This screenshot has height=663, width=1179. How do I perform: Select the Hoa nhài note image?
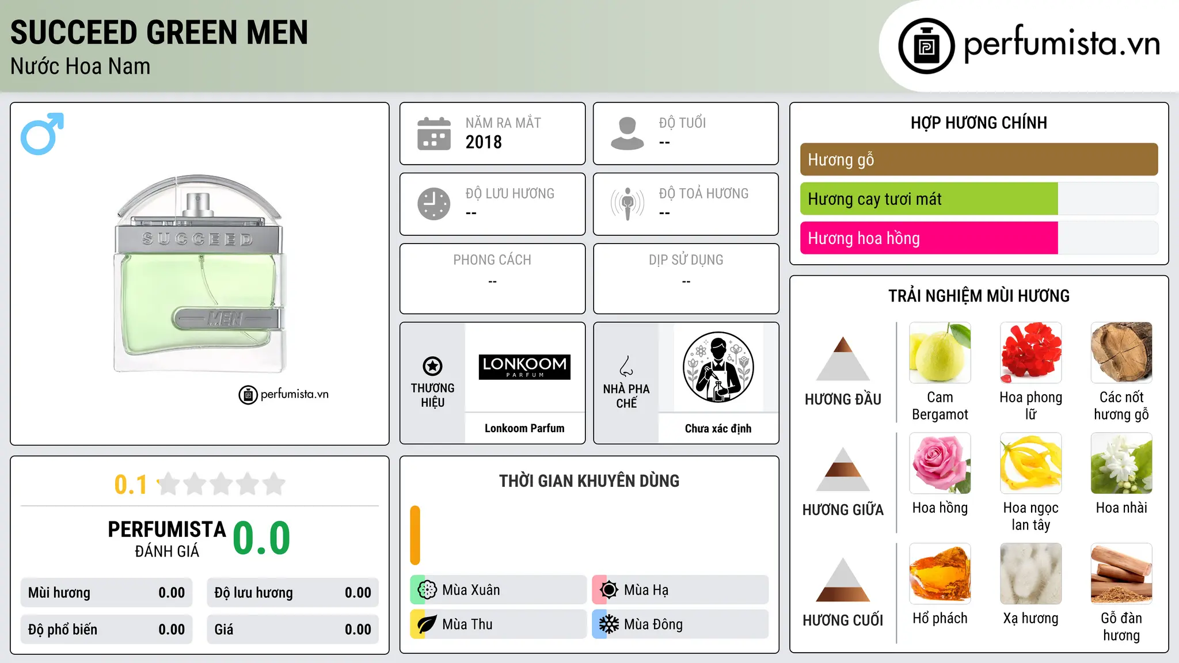1121,463
